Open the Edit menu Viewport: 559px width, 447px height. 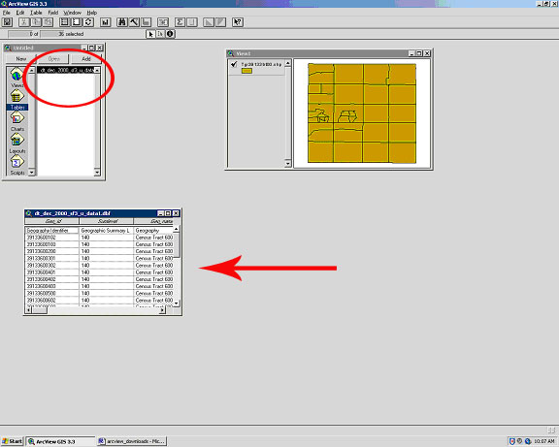[x=20, y=13]
